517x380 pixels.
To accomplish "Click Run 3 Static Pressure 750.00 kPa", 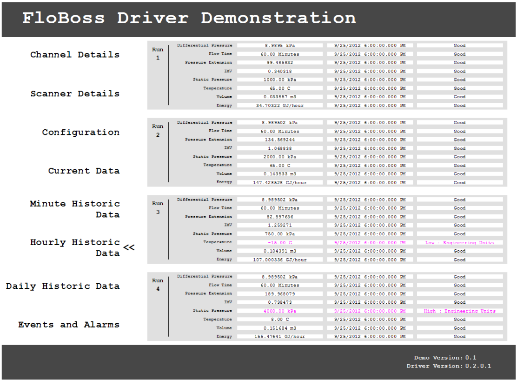I will 279,234.
